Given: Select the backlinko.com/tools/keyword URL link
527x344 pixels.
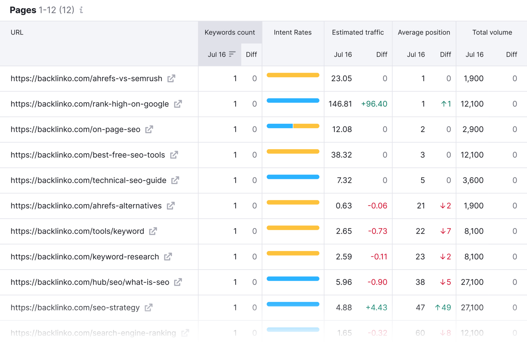Looking at the screenshot, I should point(77,231).
